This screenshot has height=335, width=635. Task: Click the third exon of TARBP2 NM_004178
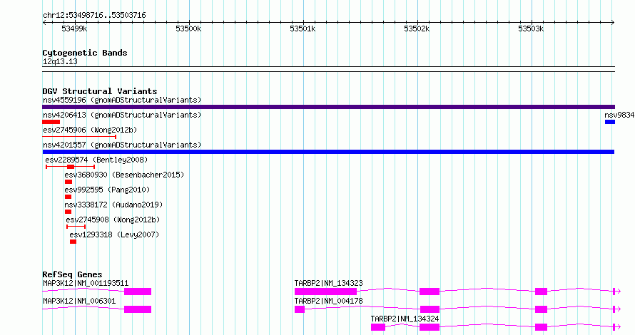(541, 309)
